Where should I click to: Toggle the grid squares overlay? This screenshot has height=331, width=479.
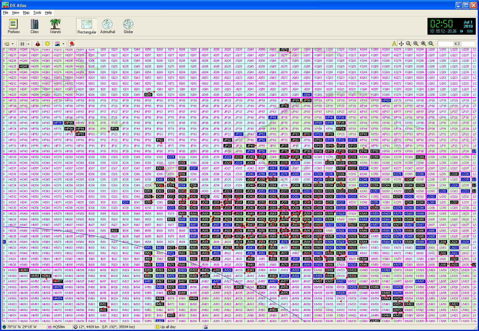tap(22, 43)
